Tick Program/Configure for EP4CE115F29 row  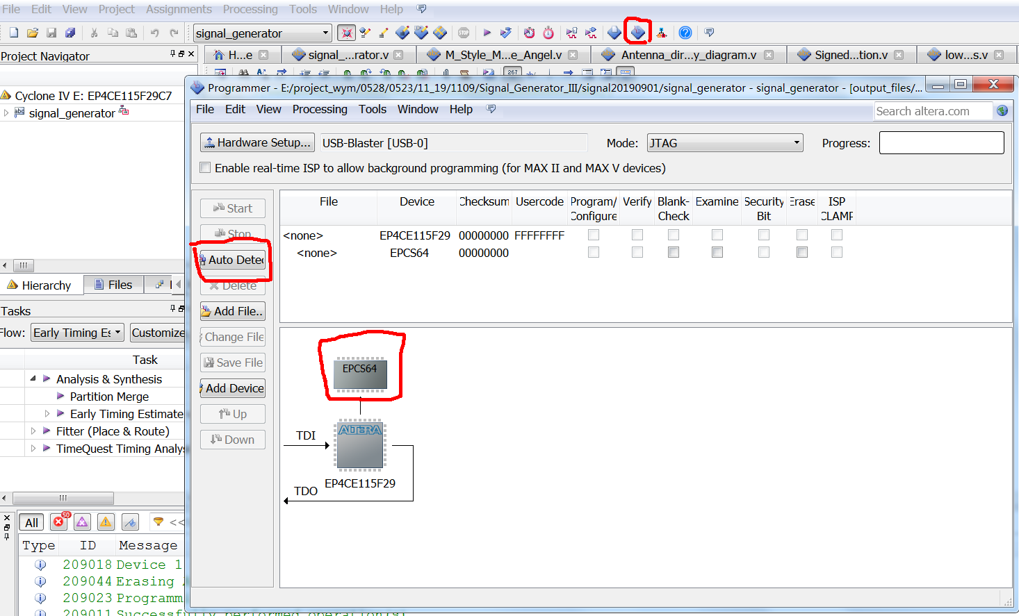pyautogui.click(x=594, y=235)
